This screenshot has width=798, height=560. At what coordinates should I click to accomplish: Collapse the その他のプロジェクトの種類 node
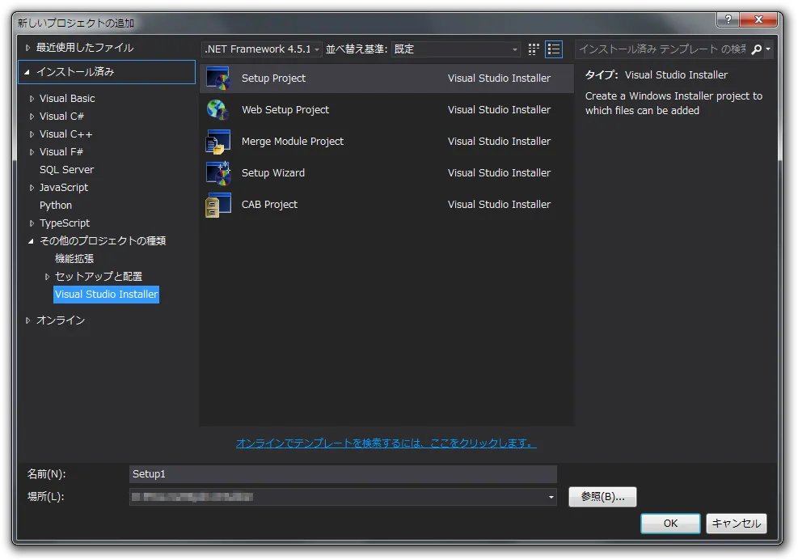pyautogui.click(x=31, y=241)
